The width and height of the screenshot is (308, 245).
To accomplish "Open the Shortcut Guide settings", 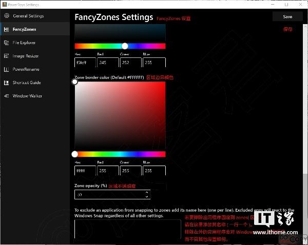I will [x=35, y=83].
